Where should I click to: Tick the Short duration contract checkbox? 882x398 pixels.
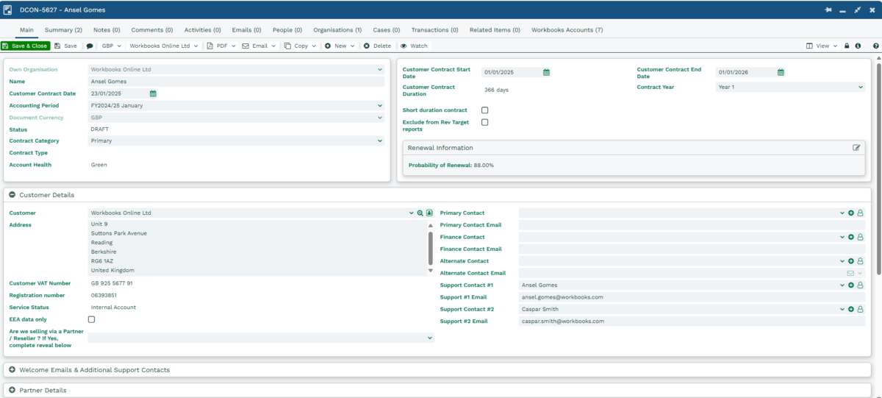484,110
